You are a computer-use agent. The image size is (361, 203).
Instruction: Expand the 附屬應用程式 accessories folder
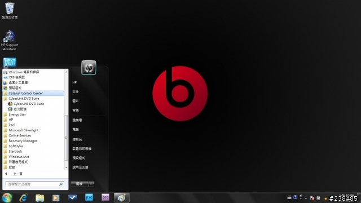[x=33, y=162]
